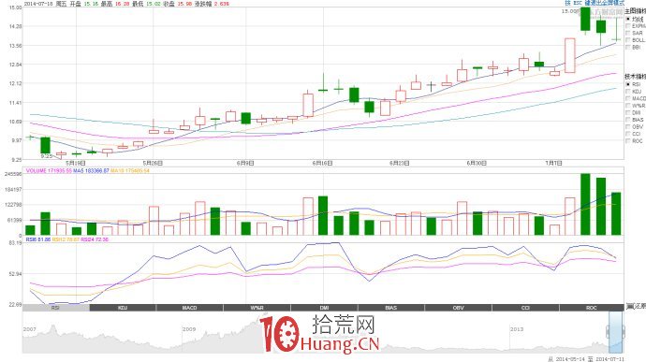
Task: Click the 14.28 price axis label
Action: tap(15, 26)
